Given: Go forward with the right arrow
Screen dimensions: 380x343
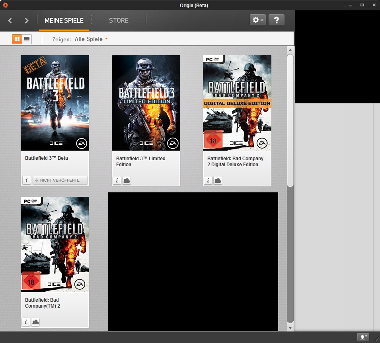Looking at the screenshot, I should (x=27, y=21).
